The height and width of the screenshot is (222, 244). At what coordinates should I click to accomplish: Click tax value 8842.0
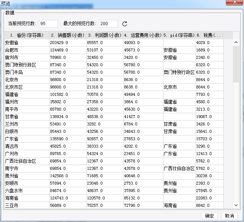click(x=210, y=205)
